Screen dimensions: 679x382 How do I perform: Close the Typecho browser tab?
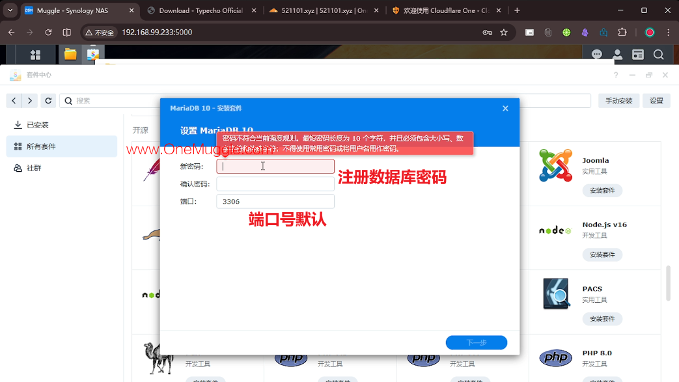(254, 10)
